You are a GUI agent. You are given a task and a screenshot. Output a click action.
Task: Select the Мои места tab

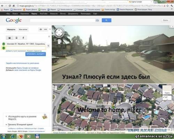23,30
